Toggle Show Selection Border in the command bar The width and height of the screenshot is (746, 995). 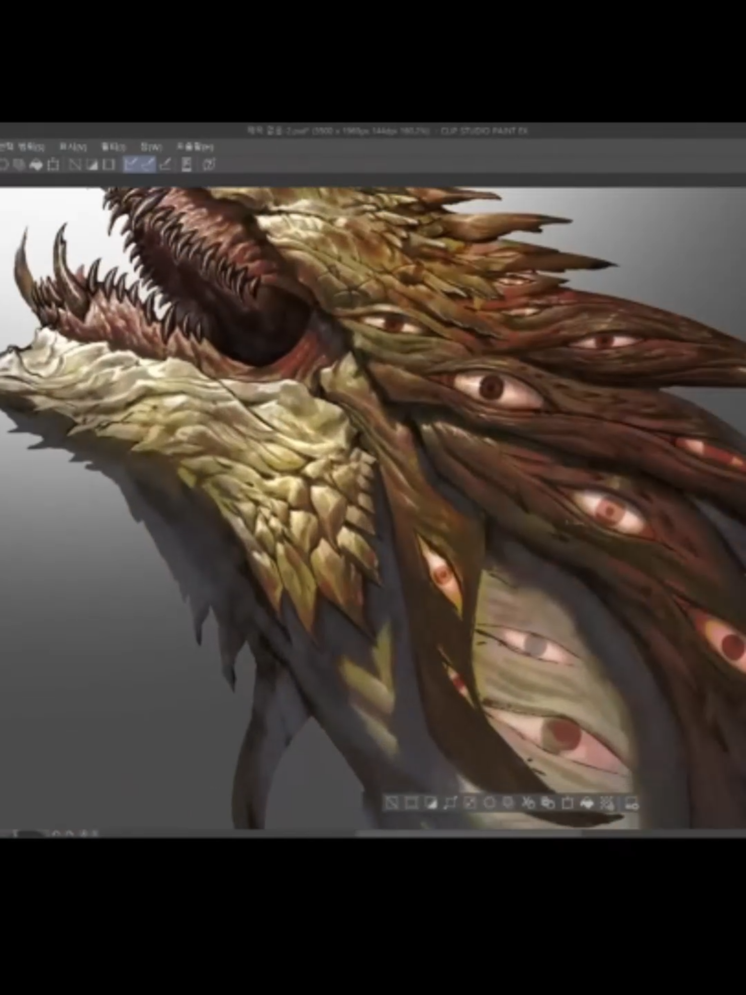(109, 165)
